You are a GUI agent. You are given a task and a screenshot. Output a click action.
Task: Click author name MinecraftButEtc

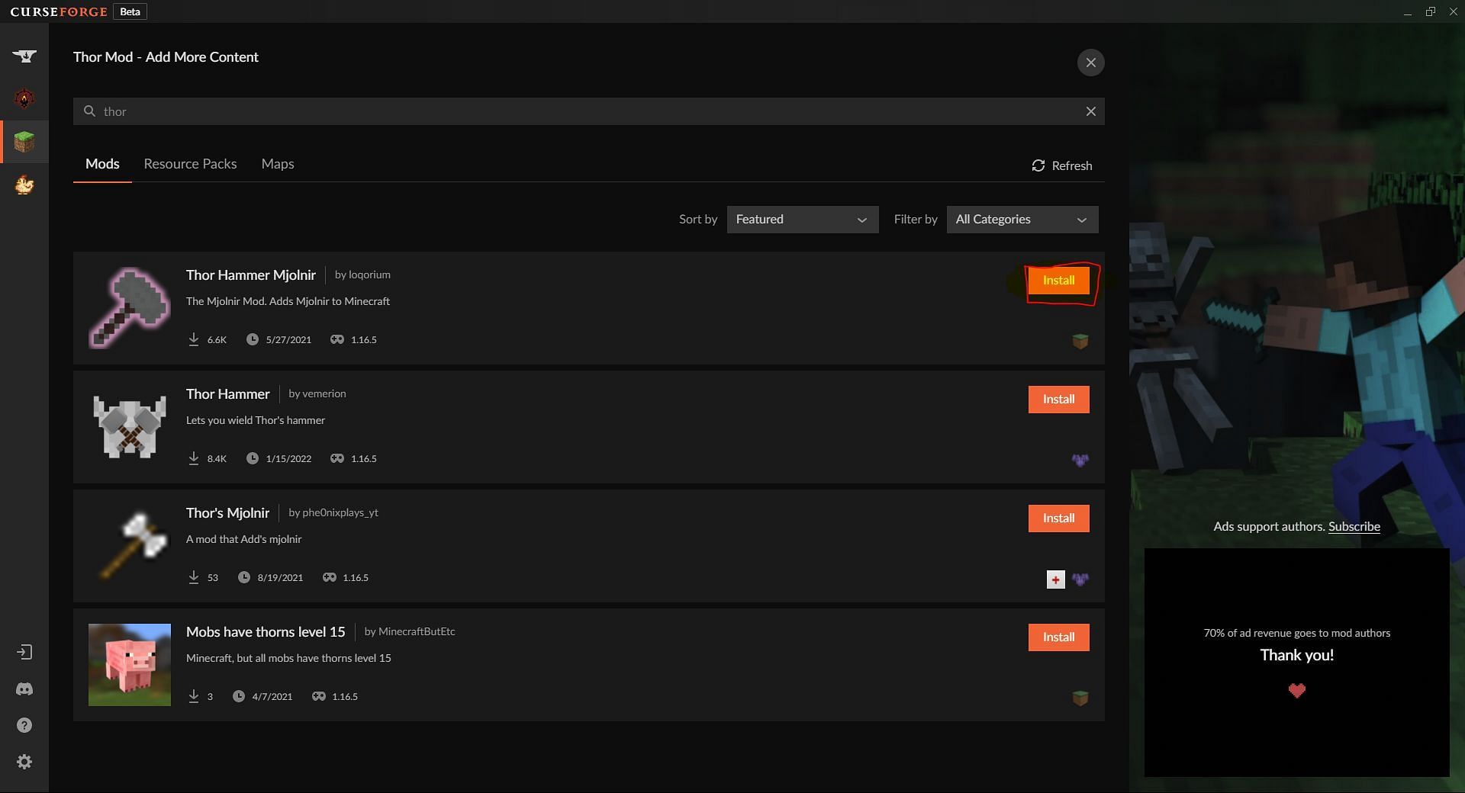[x=417, y=631]
